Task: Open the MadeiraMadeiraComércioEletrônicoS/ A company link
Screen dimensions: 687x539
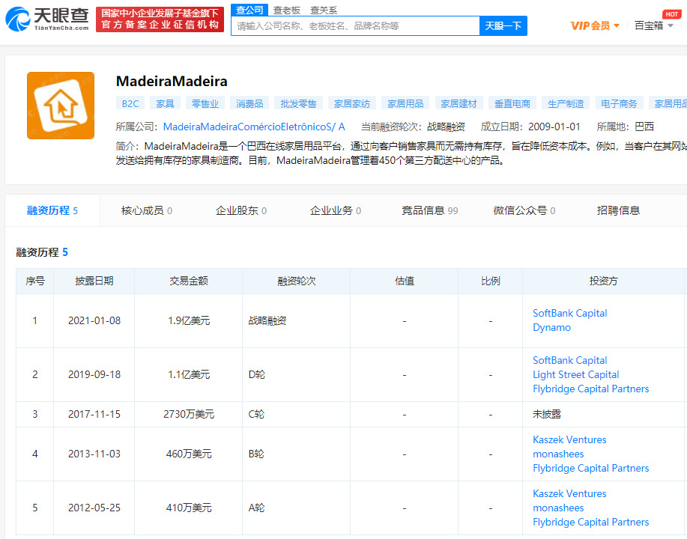Action: (x=254, y=127)
